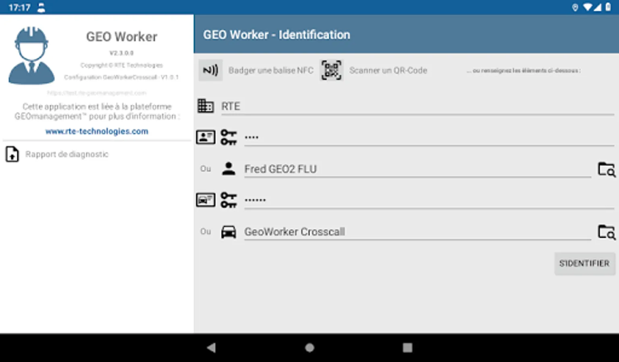The width and height of the screenshot is (619, 362).
Task: Click the 'Ou' label beside the person icon
Action: point(206,169)
